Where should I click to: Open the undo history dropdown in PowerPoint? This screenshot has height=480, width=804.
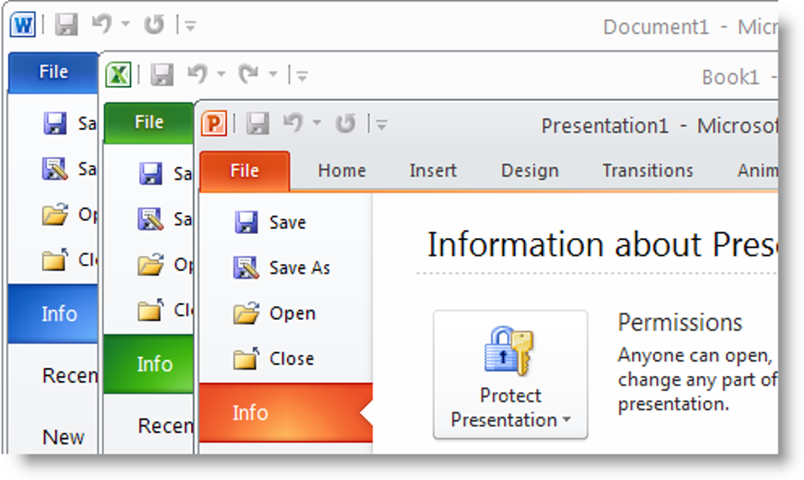[317, 124]
